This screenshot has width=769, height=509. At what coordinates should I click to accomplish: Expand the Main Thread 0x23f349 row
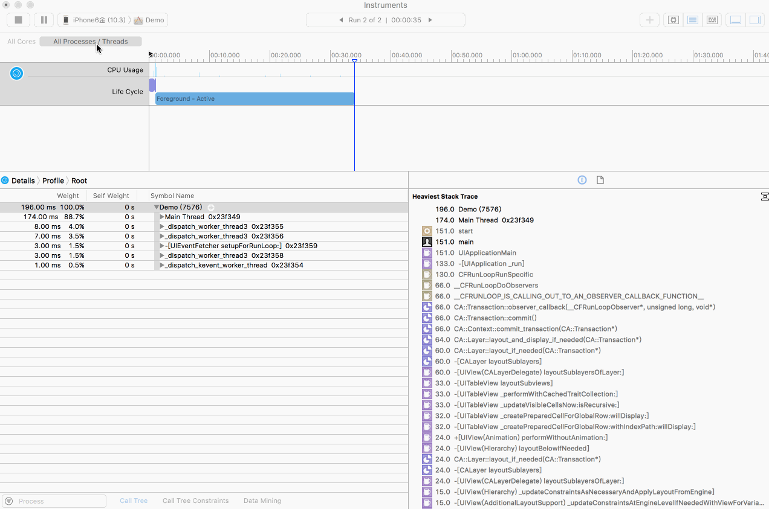pyautogui.click(x=162, y=217)
